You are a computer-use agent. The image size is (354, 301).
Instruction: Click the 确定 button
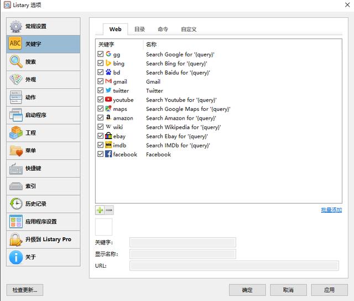click(247, 290)
